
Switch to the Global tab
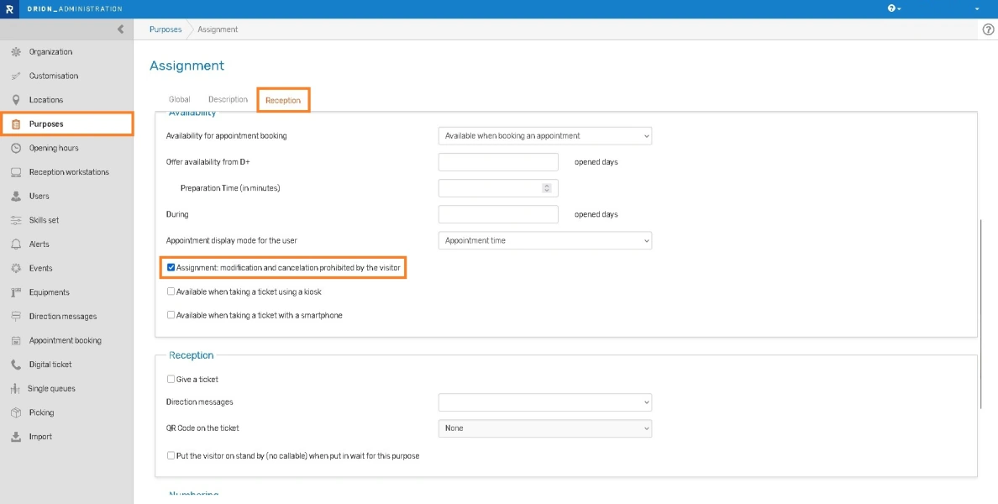click(180, 100)
